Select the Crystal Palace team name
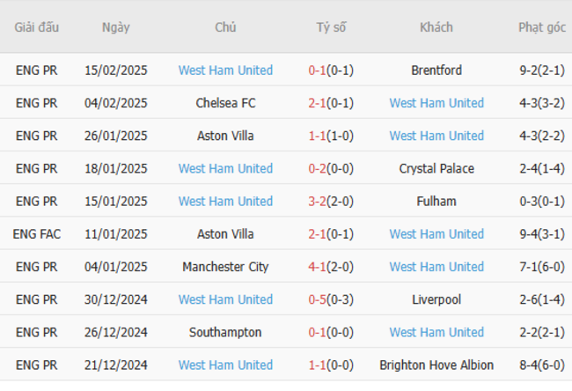572x391 pixels. point(436,168)
